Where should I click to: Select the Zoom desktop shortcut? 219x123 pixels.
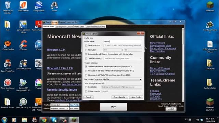(x=54, y=6)
